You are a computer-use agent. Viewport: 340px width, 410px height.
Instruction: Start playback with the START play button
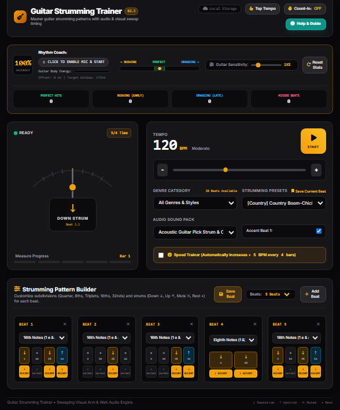point(313,141)
